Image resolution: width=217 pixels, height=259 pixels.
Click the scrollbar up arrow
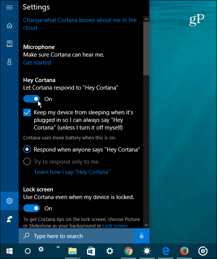point(146,19)
